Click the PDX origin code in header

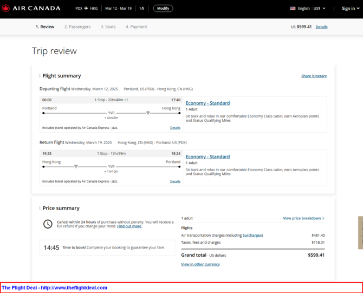click(79, 8)
